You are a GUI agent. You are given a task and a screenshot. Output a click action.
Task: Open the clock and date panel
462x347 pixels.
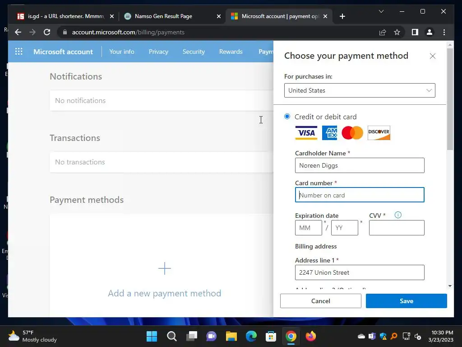(441, 336)
